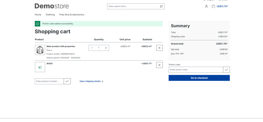Open Main product with properties link
Screen dimensions: 263x122
click(61, 46)
